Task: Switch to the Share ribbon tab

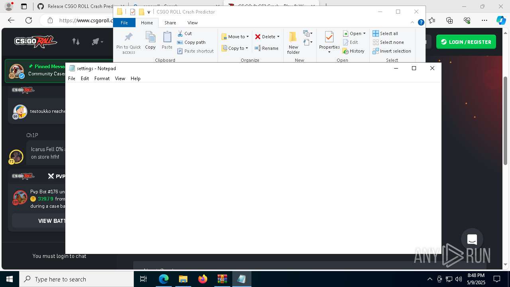Action: pos(170,23)
